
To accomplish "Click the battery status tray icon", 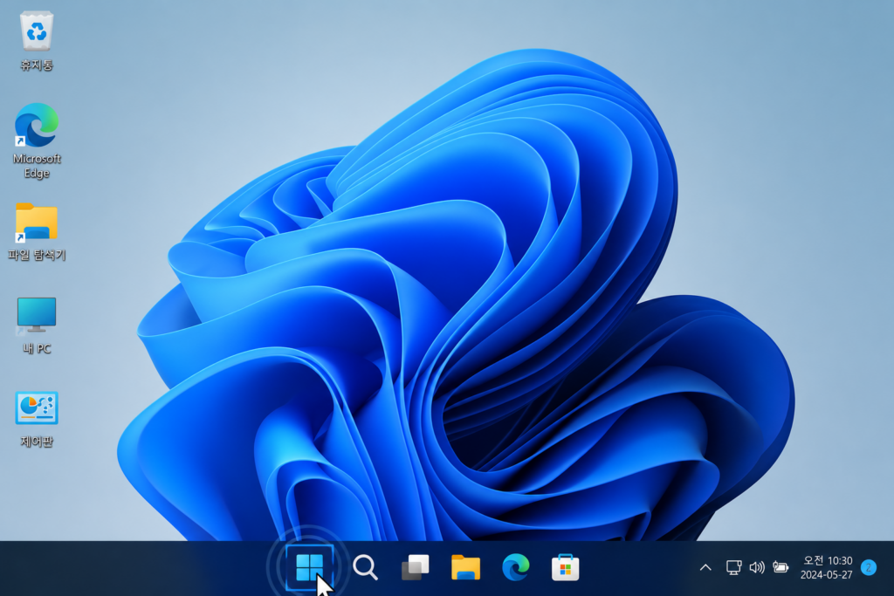I will tap(781, 567).
